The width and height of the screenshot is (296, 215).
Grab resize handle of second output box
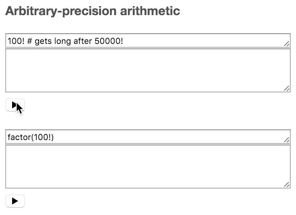click(x=287, y=185)
